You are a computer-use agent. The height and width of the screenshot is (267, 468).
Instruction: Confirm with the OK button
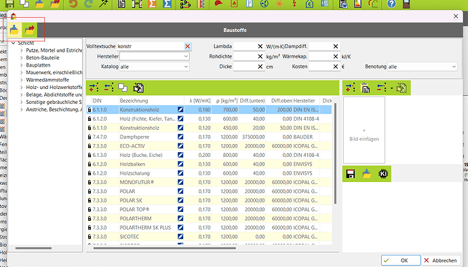pos(401,260)
